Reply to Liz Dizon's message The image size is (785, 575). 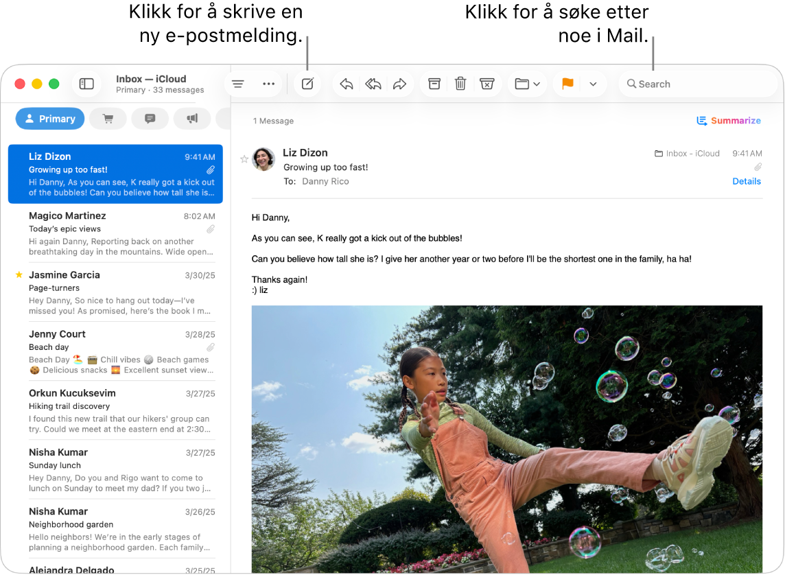tap(346, 83)
